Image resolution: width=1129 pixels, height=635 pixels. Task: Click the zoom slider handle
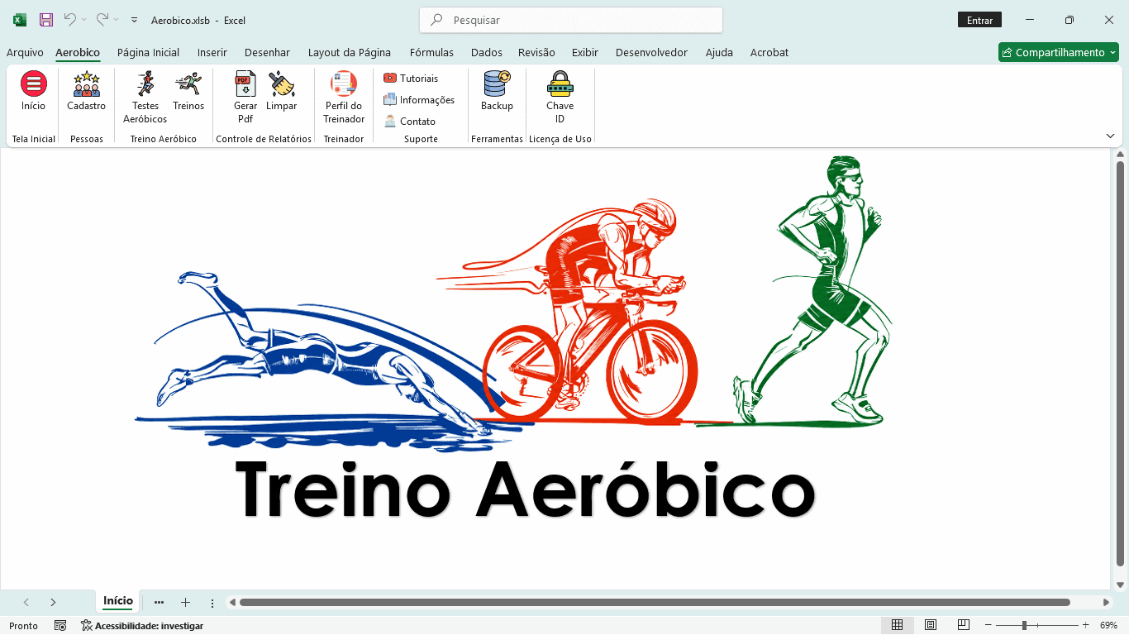pyautogui.click(x=1024, y=626)
